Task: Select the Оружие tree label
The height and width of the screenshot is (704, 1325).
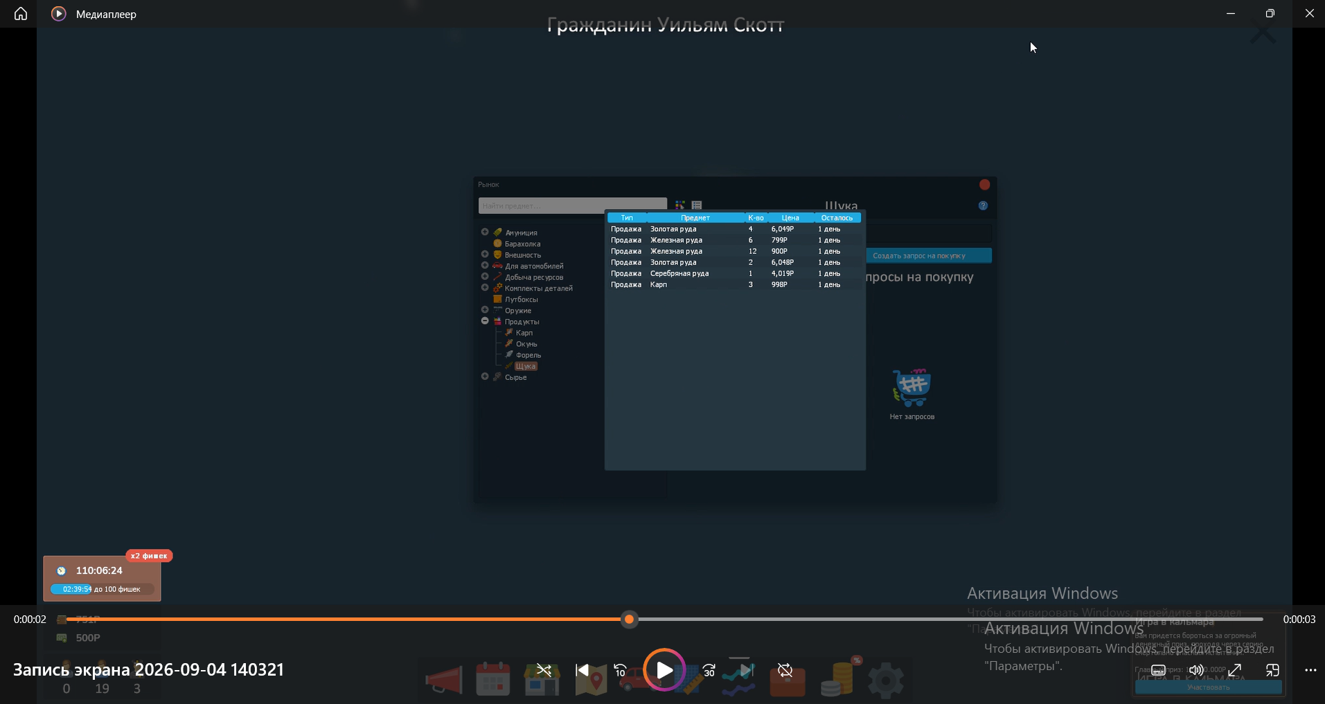Action: (518, 311)
